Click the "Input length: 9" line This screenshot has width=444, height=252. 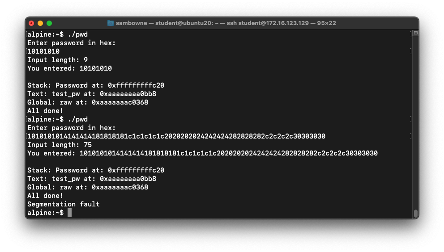(x=57, y=60)
